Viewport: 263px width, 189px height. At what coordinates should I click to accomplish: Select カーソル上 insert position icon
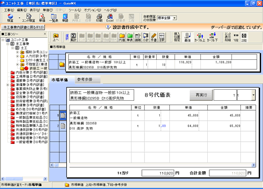click(x=200, y=37)
